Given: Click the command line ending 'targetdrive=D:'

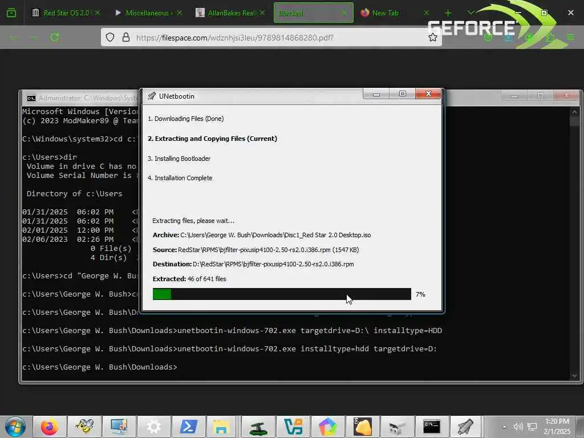Looking at the screenshot, I should pyautogui.click(x=229, y=349).
